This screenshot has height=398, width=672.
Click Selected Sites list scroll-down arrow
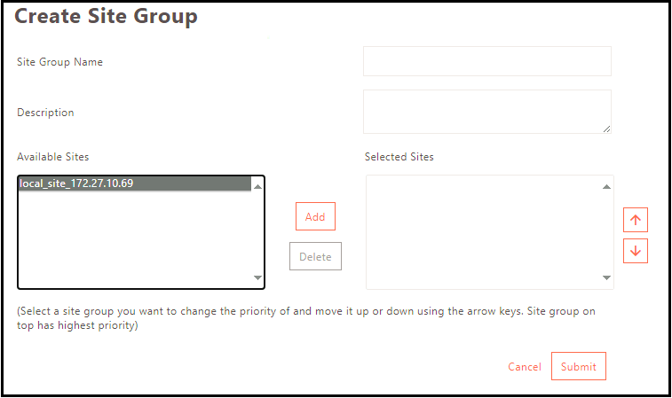[x=606, y=277]
